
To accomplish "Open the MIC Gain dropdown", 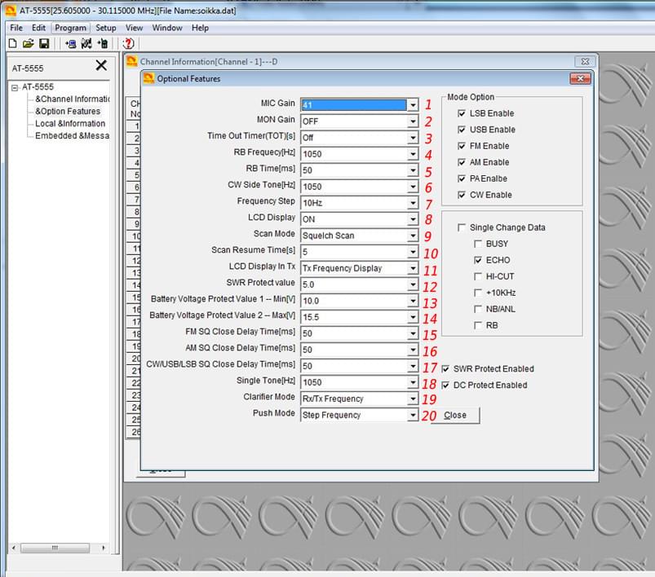I will coord(413,105).
